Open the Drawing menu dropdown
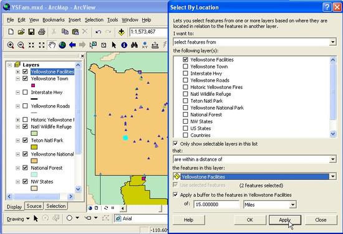The image size is (343, 234). [18, 218]
